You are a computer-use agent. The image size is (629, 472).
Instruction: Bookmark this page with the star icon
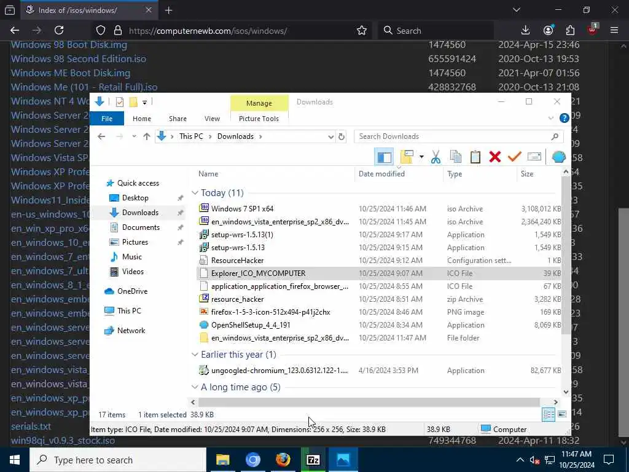(x=361, y=31)
